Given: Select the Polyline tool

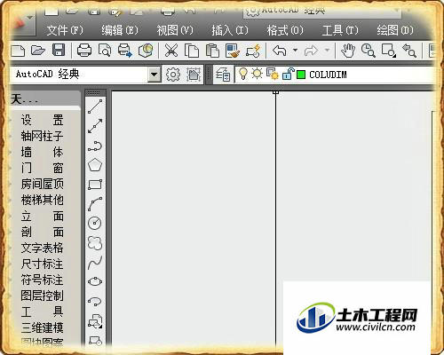Looking at the screenshot, I should click(95, 146).
